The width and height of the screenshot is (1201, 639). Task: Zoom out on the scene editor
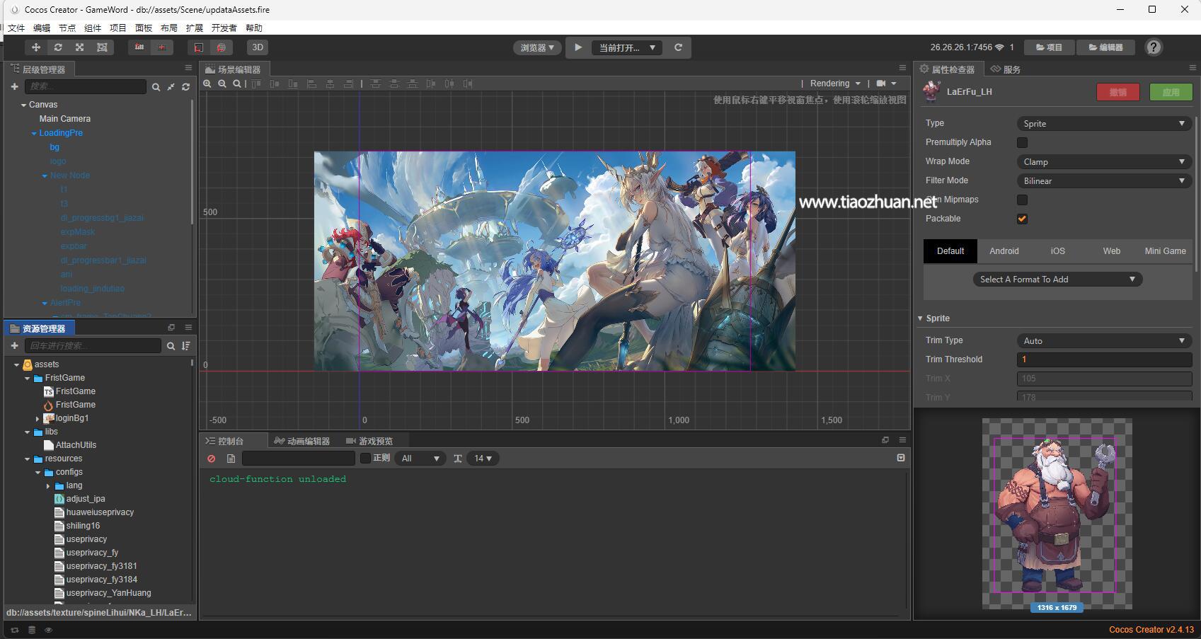point(222,84)
